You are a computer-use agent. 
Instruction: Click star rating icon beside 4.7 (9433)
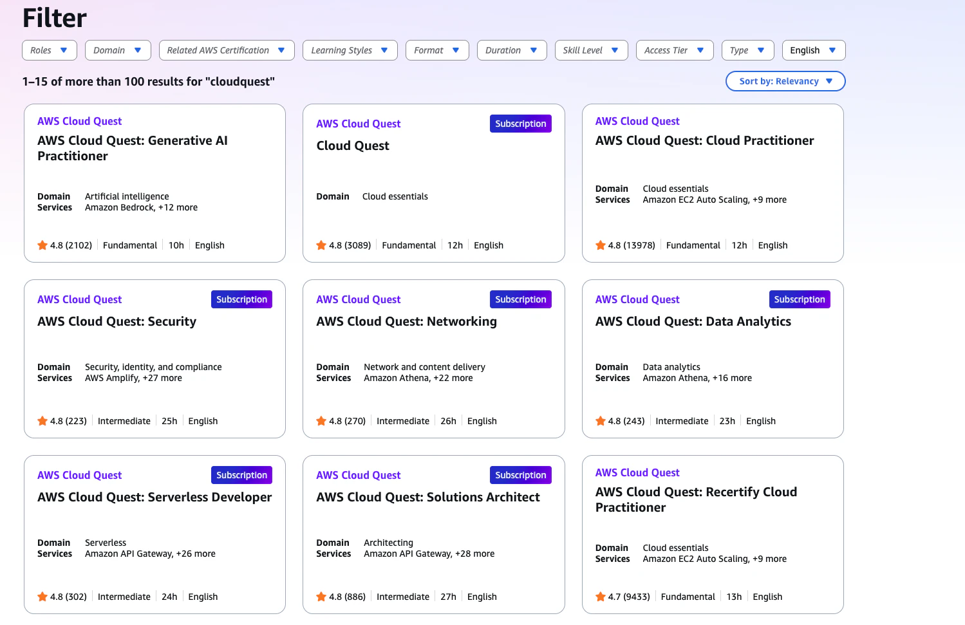click(601, 597)
